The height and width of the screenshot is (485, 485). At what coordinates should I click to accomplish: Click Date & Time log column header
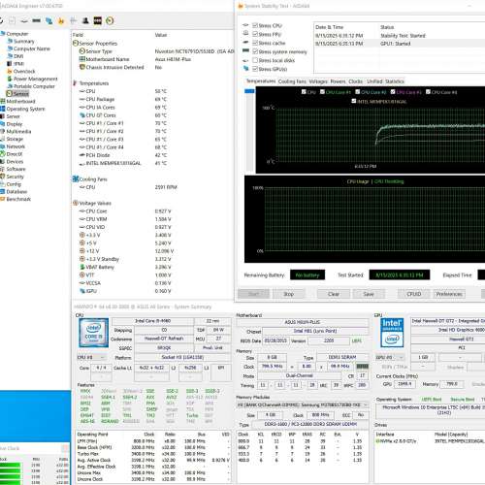(329, 27)
